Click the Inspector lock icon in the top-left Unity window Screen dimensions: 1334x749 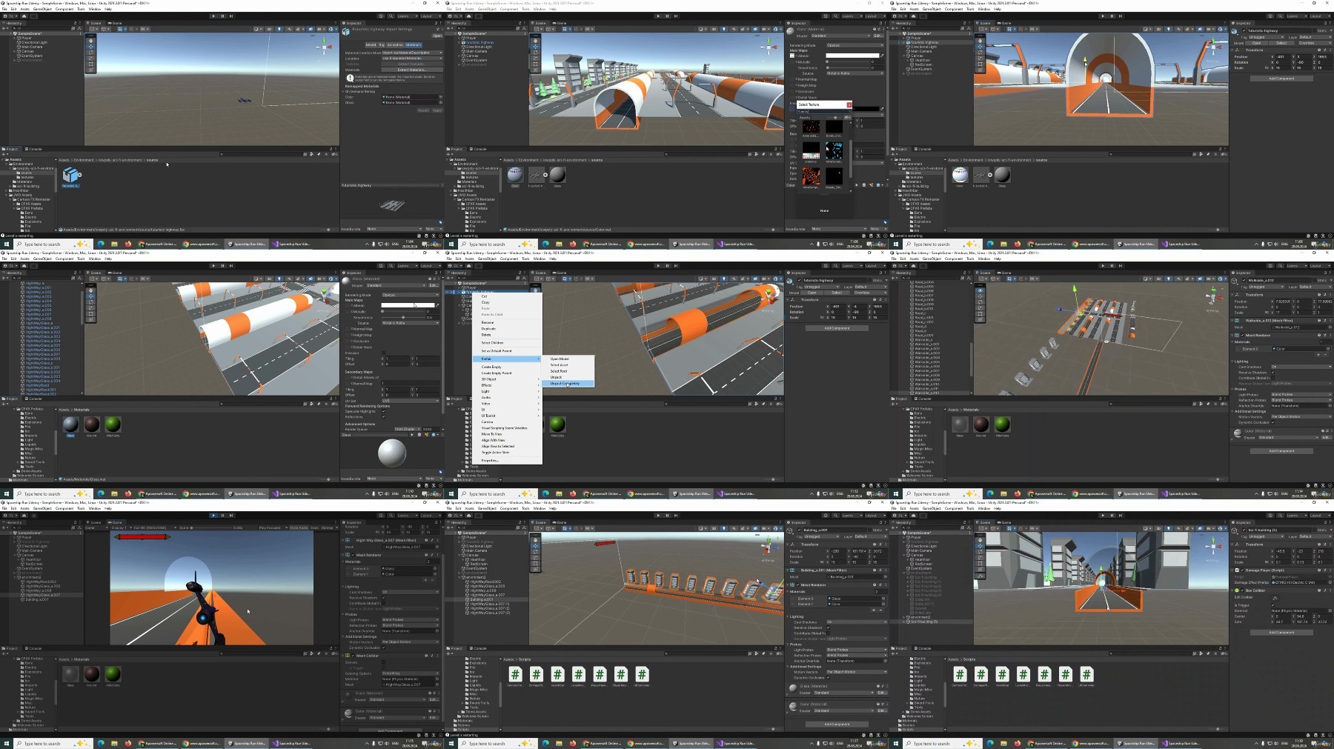pyautogui.click(x=435, y=23)
